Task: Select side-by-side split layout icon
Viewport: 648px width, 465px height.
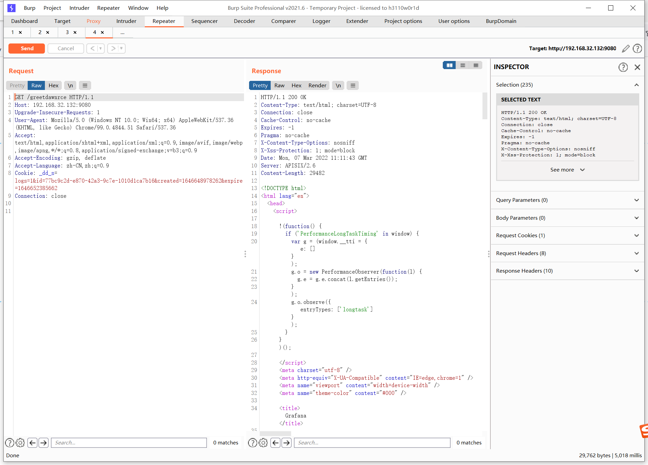Action: click(450, 65)
